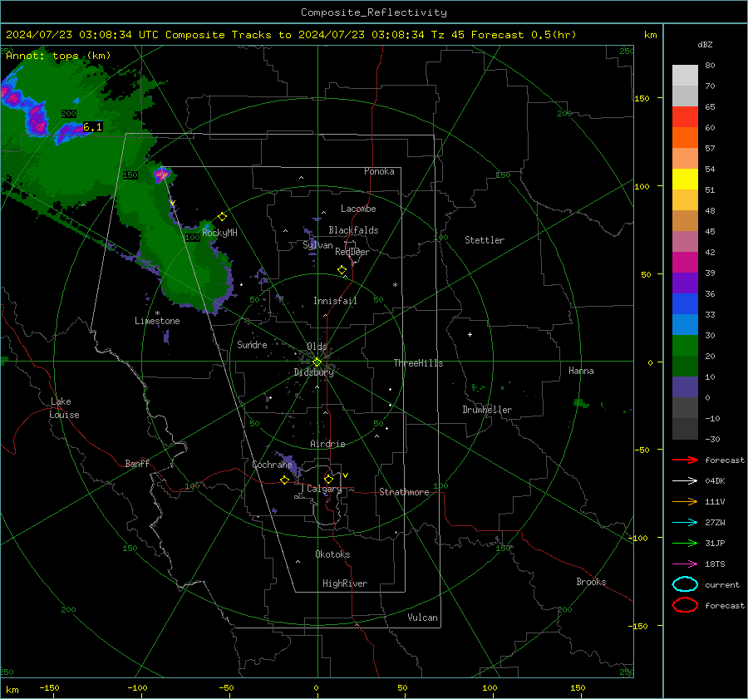Click the Limestone label on map
Viewport: 748px width, 699px height.
click(157, 321)
